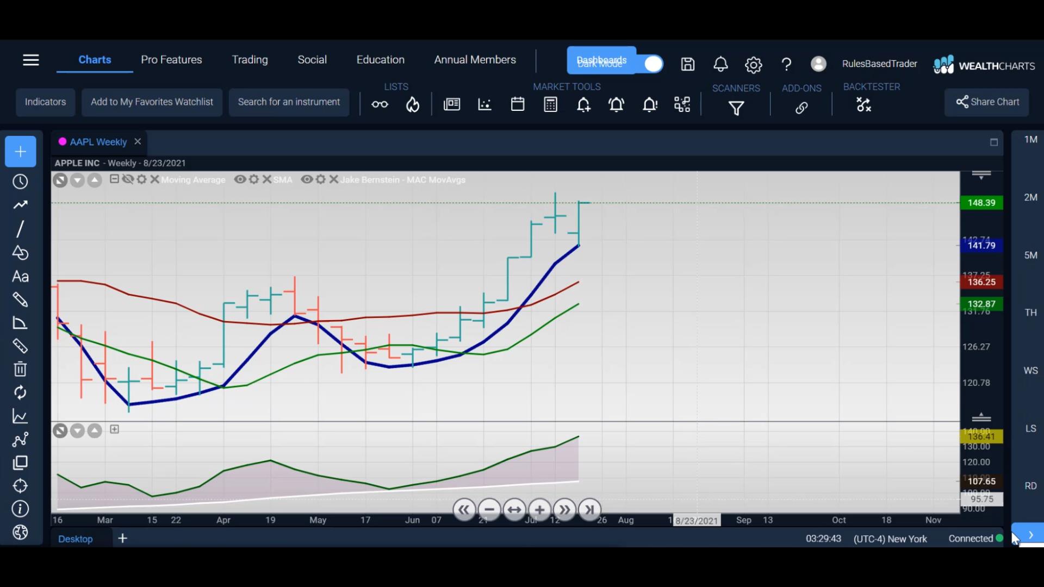Move lower indicator panel down arrow
This screenshot has height=587, width=1044.
coord(77,431)
